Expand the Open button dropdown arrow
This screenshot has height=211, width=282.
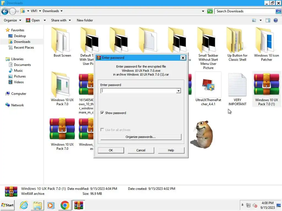(x=45, y=20)
